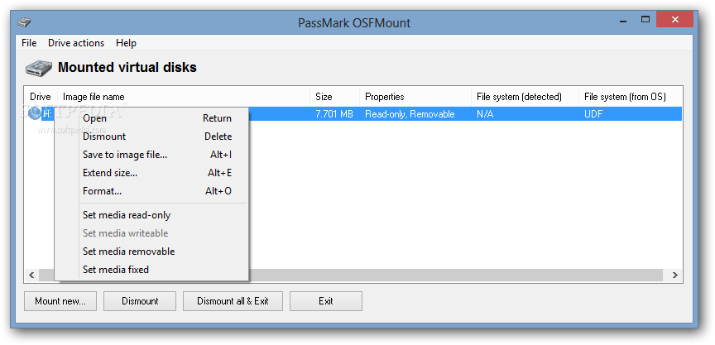
Task: Choose Format from the context menu
Action: [103, 191]
